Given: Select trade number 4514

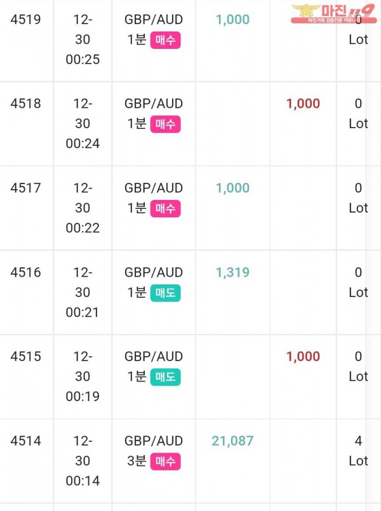Looking at the screenshot, I should 26,441.
